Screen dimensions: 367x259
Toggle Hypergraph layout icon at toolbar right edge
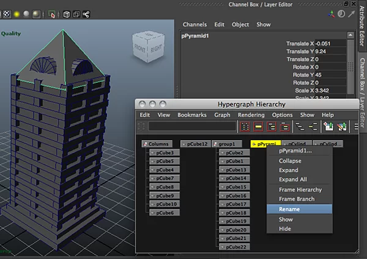pos(356,127)
